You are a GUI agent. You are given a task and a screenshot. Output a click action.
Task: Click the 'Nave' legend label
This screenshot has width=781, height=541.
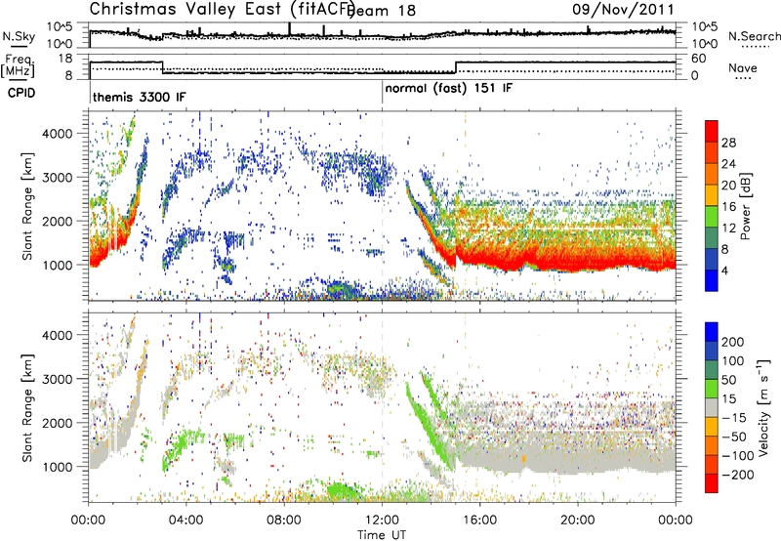(x=743, y=67)
